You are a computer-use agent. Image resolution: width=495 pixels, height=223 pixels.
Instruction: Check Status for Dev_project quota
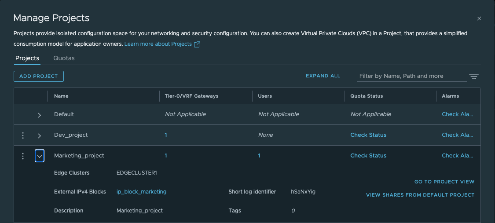tap(368, 135)
